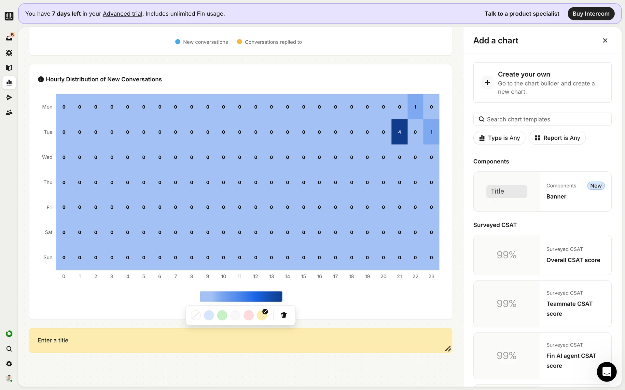Select the no-color banner swatch
The image size is (625, 390).
196,315
